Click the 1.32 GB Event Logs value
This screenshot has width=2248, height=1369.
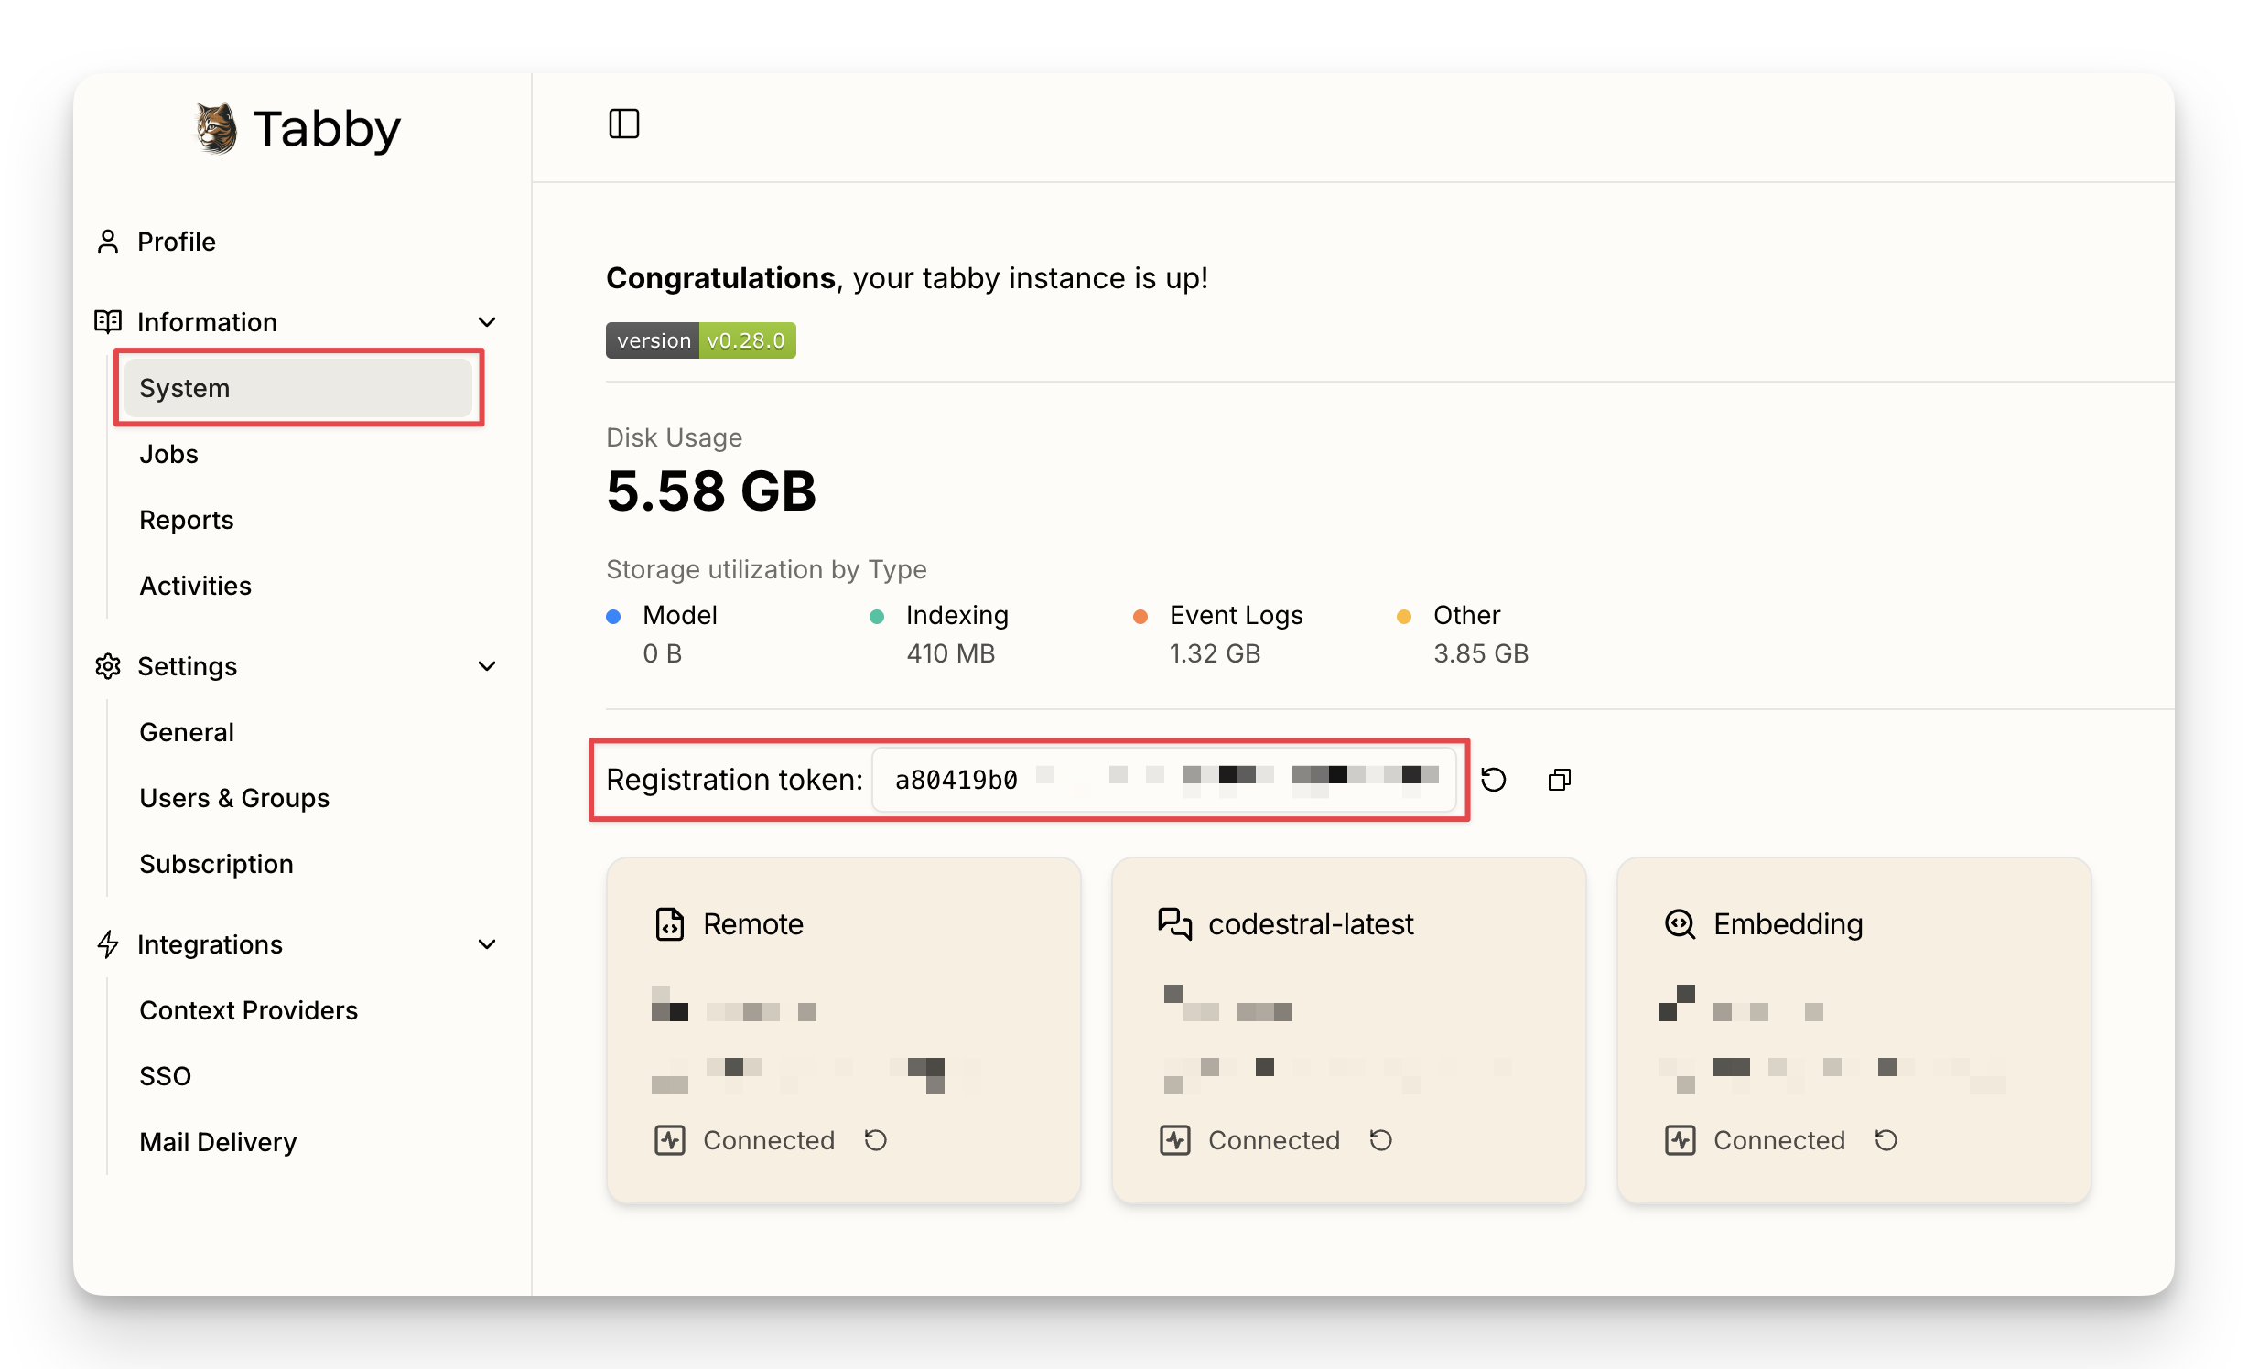(1215, 653)
